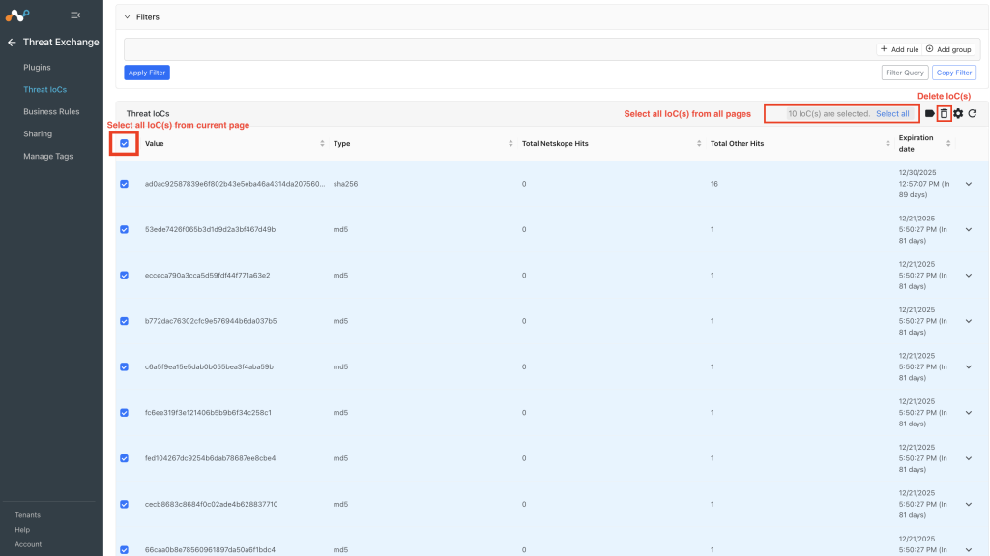Click hash value b772dac76302cfc9e576944b6da037b5
This screenshot has width=990, height=556.
[210, 321]
